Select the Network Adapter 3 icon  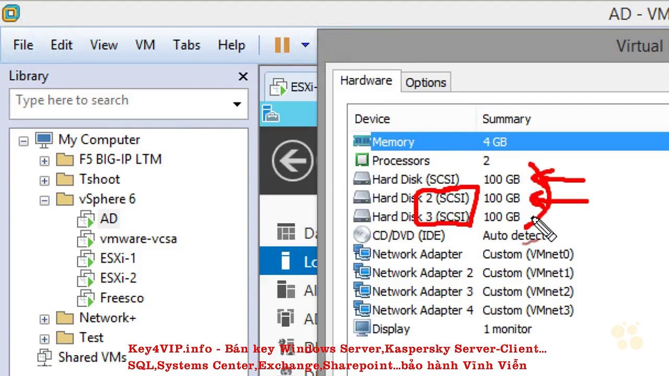(x=362, y=291)
